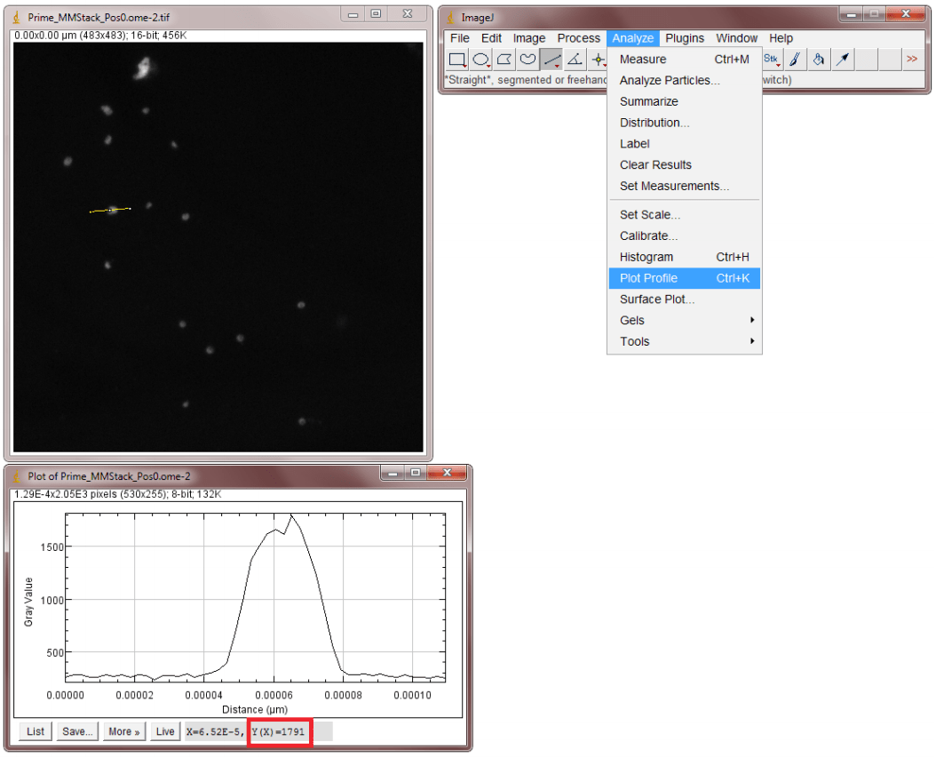Open the Image menu
Viewport: 936px width, 758px height.
click(529, 38)
